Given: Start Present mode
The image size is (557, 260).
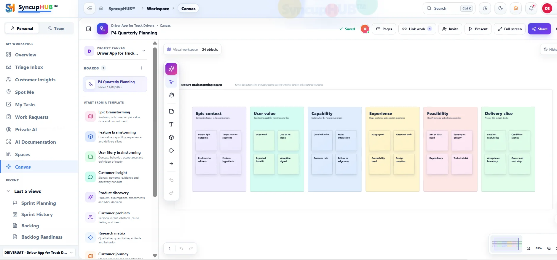Looking at the screenshot, I should (478, 29).
